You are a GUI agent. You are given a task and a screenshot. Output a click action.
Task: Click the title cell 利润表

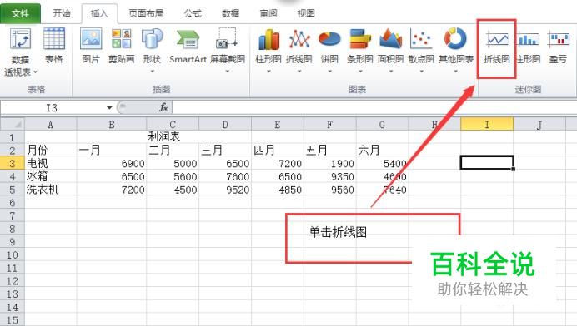[x=164, y=136]
